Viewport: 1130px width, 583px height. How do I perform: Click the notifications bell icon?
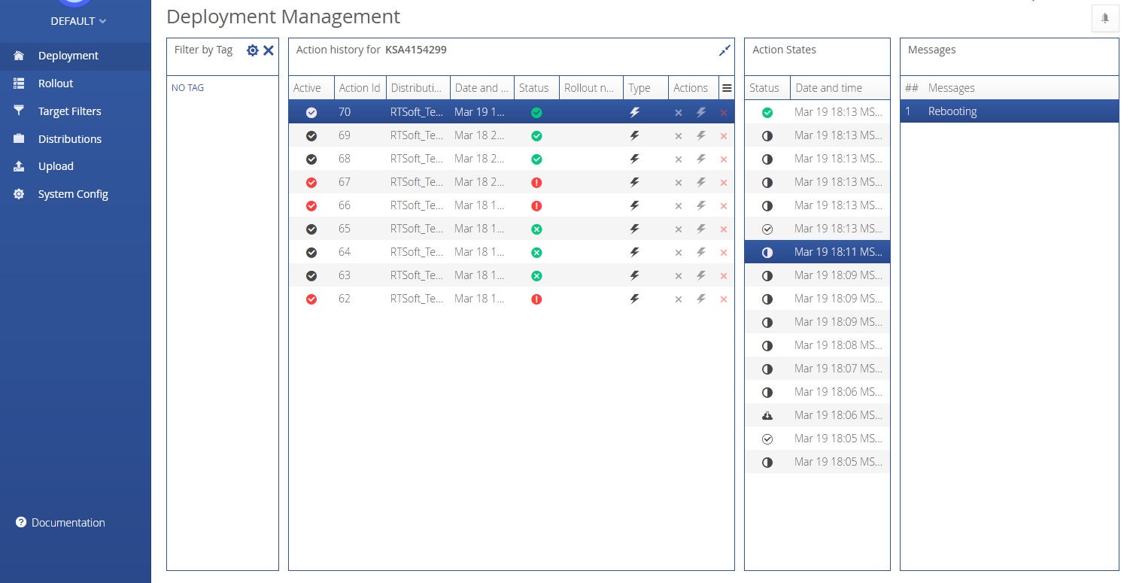click(1105, 18)
